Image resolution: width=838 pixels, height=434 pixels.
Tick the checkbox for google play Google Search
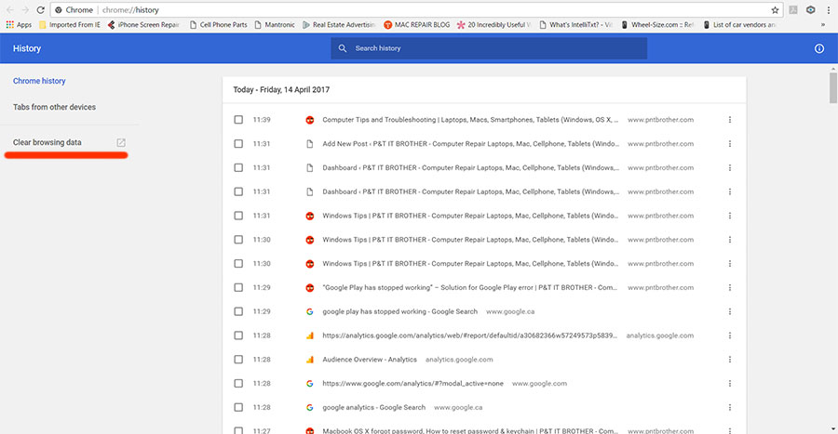coord(238,311)
